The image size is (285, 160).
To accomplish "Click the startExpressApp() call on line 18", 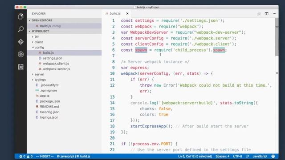I will click(x=151, y=126).
